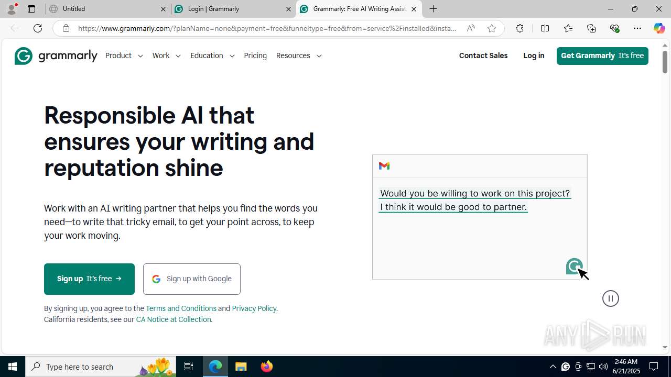Screen dimensions: 671x377
Task: Show hidden system tray icons
Action: [x=553, y=367]
